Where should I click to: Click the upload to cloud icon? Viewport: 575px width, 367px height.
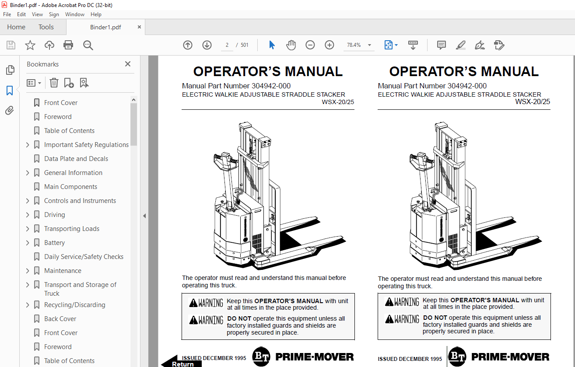[49, 45]
